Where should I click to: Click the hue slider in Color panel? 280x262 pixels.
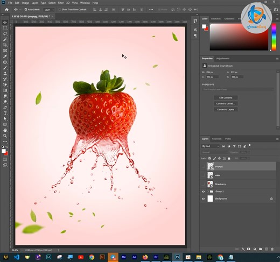pyautogui.click(x=274, y=37)
